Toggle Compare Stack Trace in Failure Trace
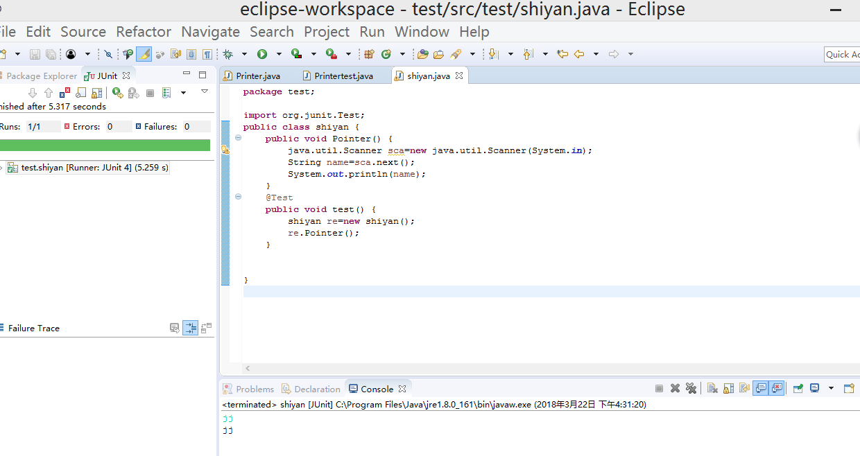The height and width of the screenshot is (456, 860). pos(207,328)
